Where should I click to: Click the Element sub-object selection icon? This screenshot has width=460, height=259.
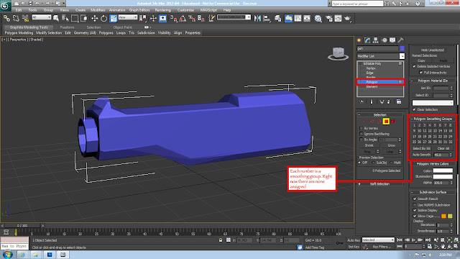(x=393, y=122)
